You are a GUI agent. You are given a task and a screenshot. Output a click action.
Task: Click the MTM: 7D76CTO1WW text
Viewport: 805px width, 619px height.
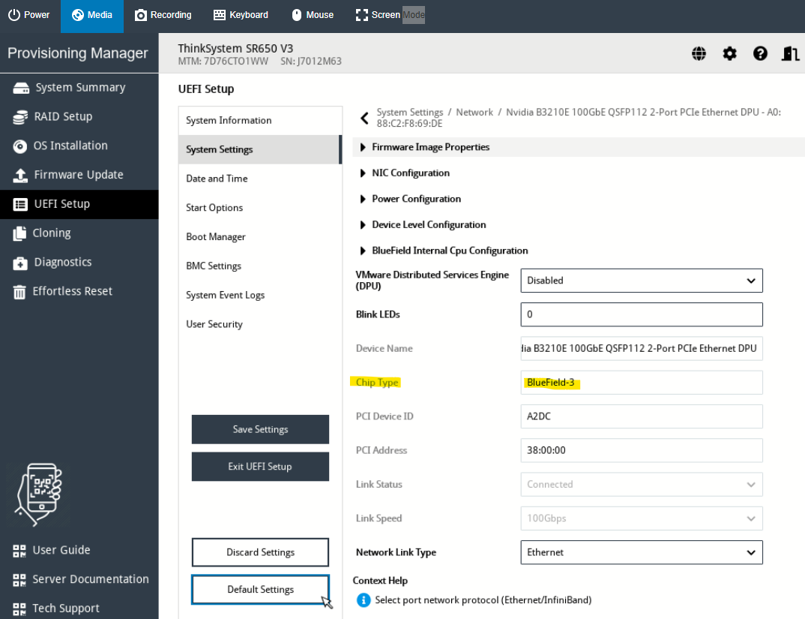pos(223,62)
